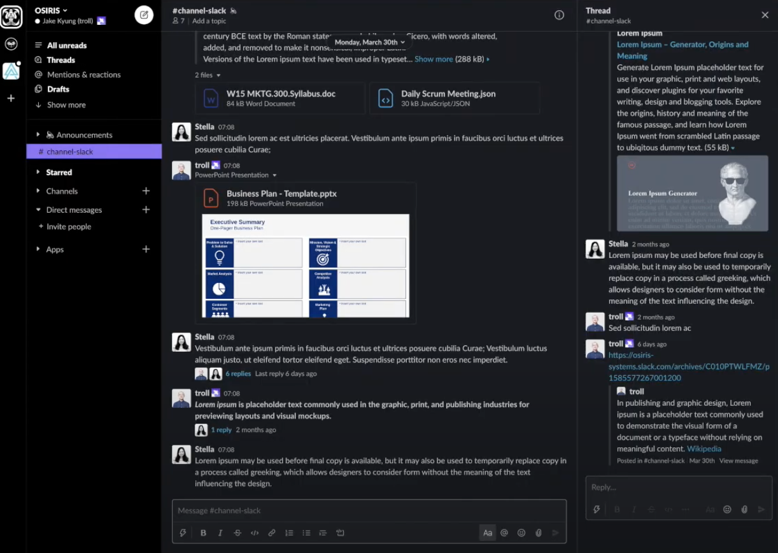Click Show more on the truncated message
The width and height of the screenshot is (778, 553).
(x=434, y=59)
